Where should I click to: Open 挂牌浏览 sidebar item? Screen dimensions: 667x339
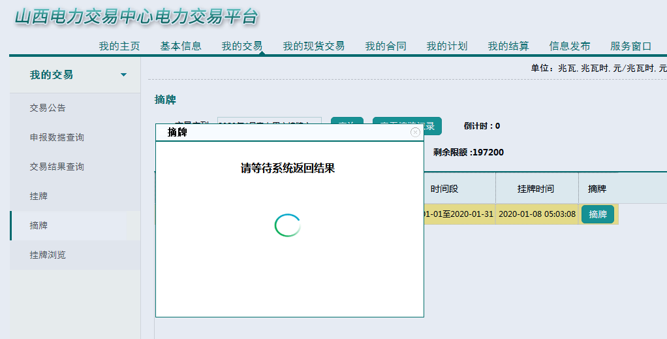[48, 255]
